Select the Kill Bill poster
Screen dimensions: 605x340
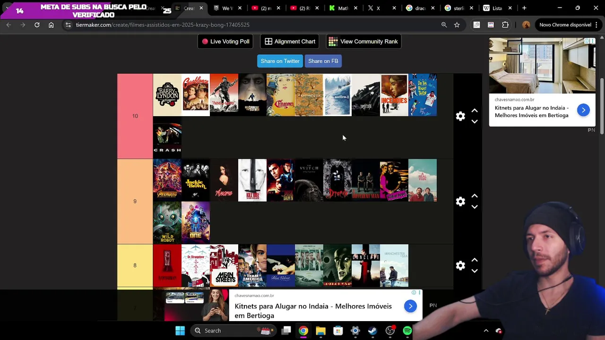pyautogui.click(x=252, y=180)
